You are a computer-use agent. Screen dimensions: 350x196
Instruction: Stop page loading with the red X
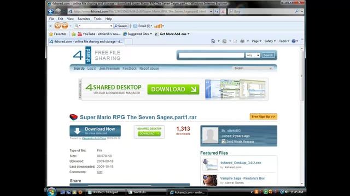(x=223, y=11)
